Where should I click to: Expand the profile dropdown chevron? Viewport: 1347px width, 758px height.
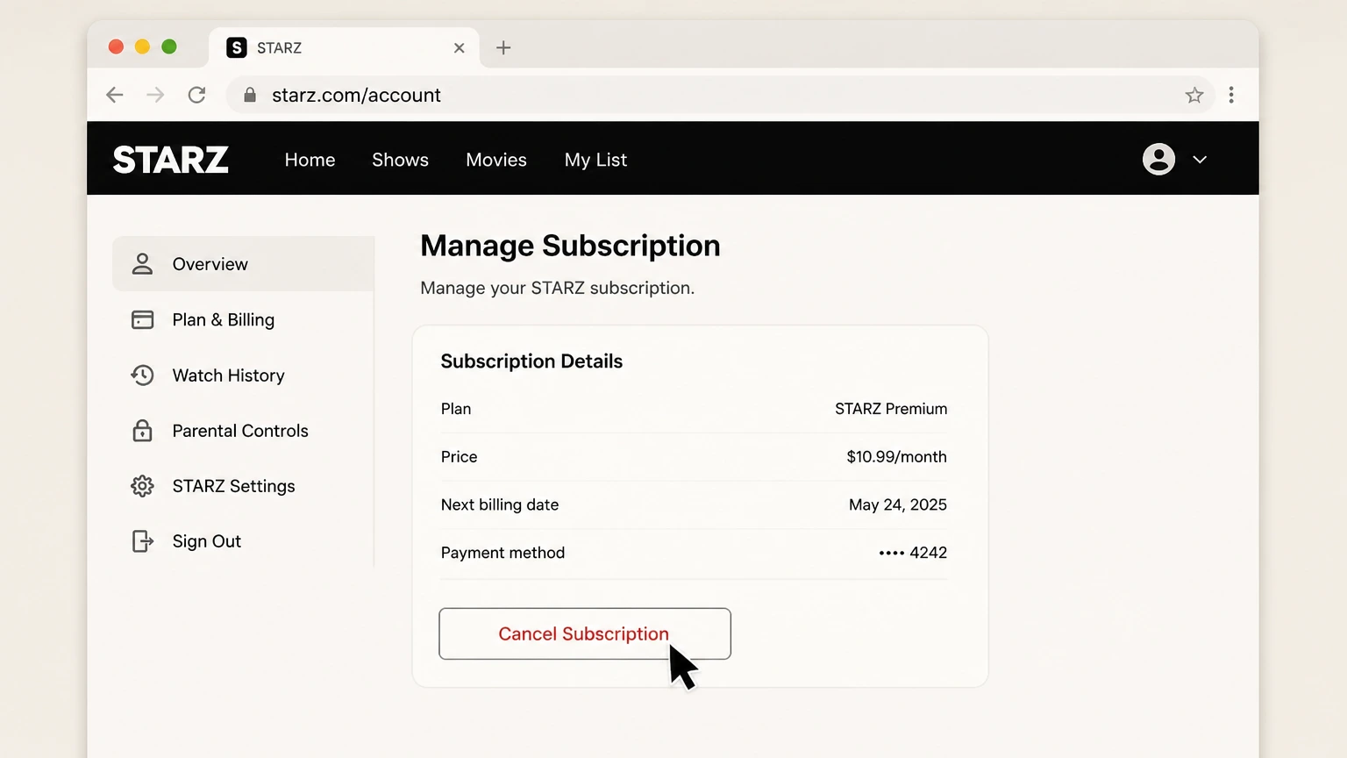click(x=1200, y=160)
